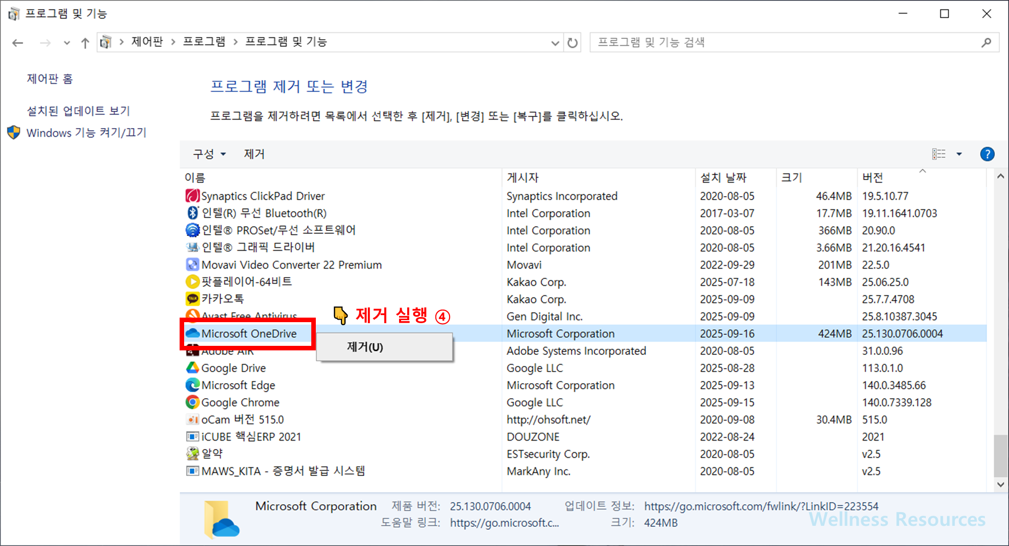Expand the view options dropdown arrow
Viewport: 1009px width, 546px height.
pos(959,154)
